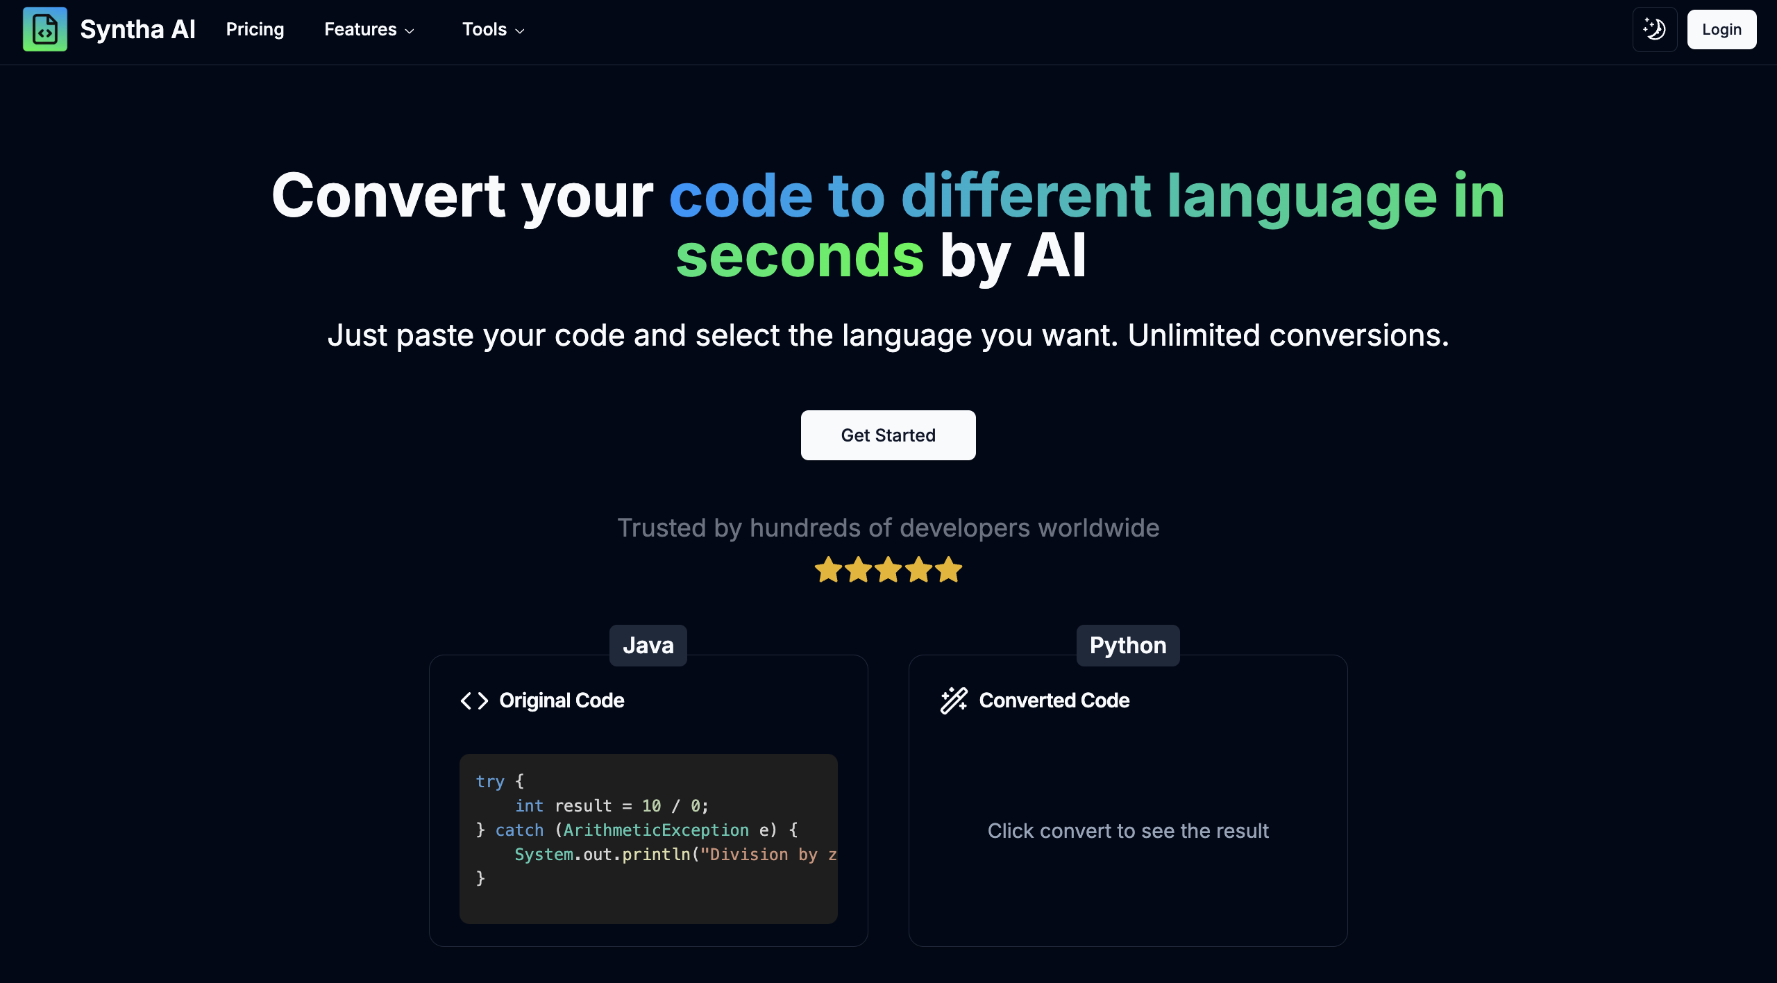
Task: Click the converted code AI wand icon
Action: 952,700
